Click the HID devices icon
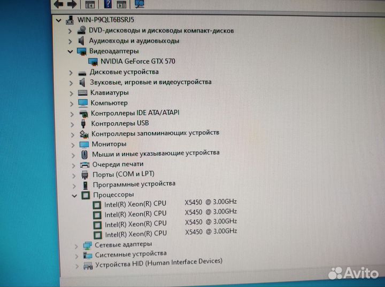The image size is (385, 287). click(x=88, y=266)
